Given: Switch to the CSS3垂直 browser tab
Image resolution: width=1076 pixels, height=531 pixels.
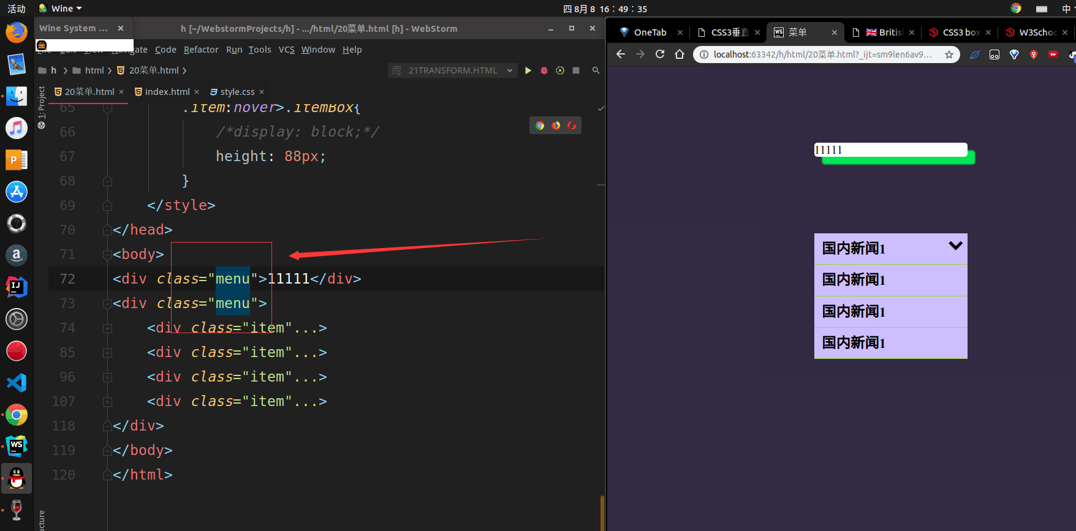Looking at the screenshot, I should (x=729, y=32).
